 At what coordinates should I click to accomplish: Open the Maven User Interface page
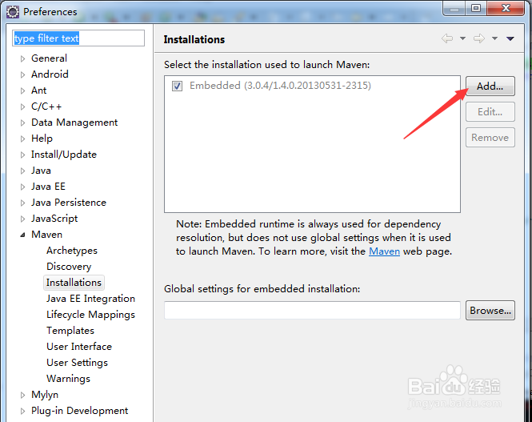pos(79,347)
